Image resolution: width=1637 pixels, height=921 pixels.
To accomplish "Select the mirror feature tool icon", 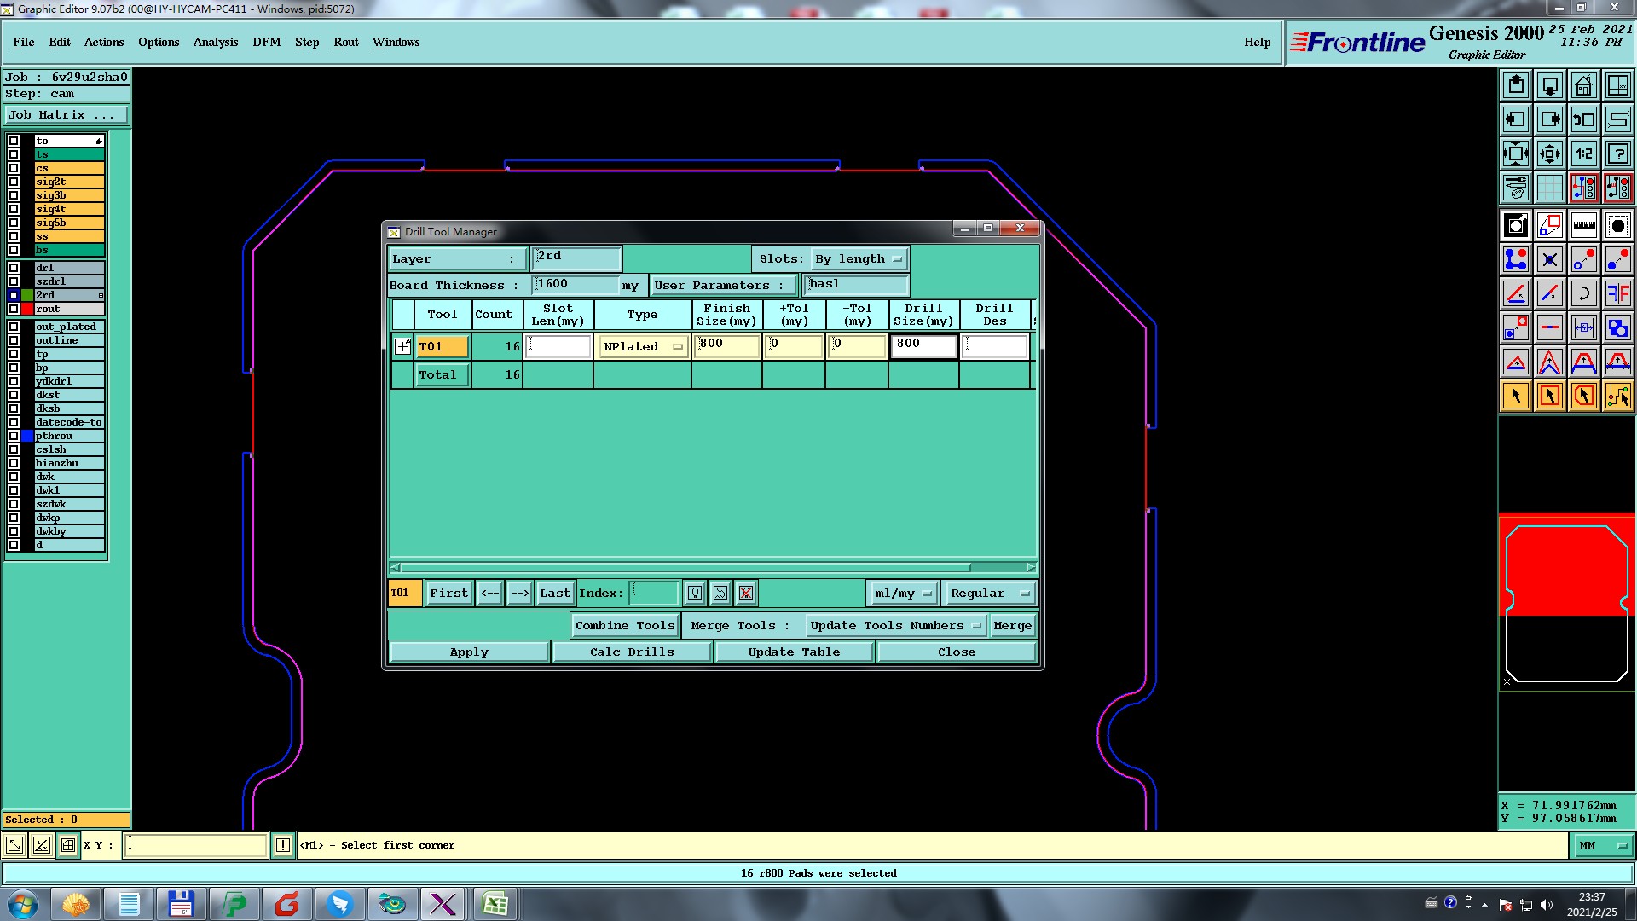I will coord(1617,293).
